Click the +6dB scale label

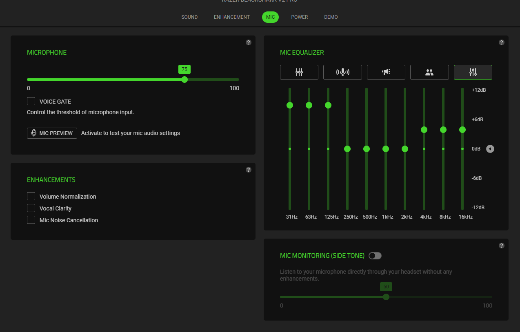[x=477, y=120]
